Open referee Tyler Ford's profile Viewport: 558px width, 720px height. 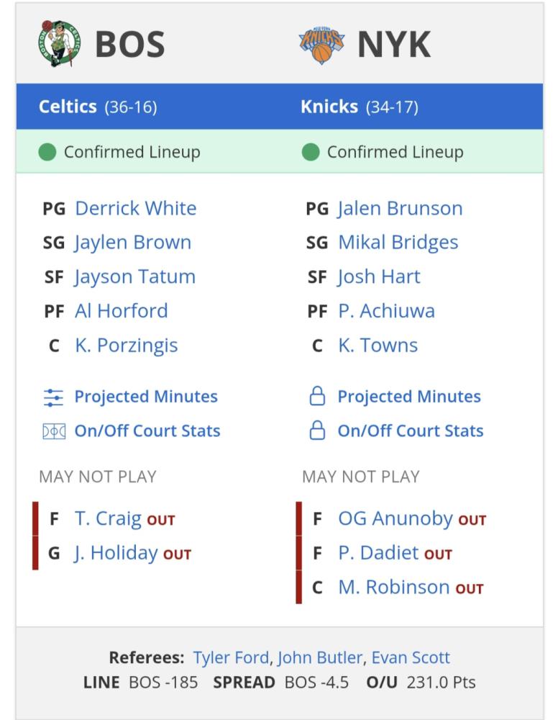click(231, 657)
